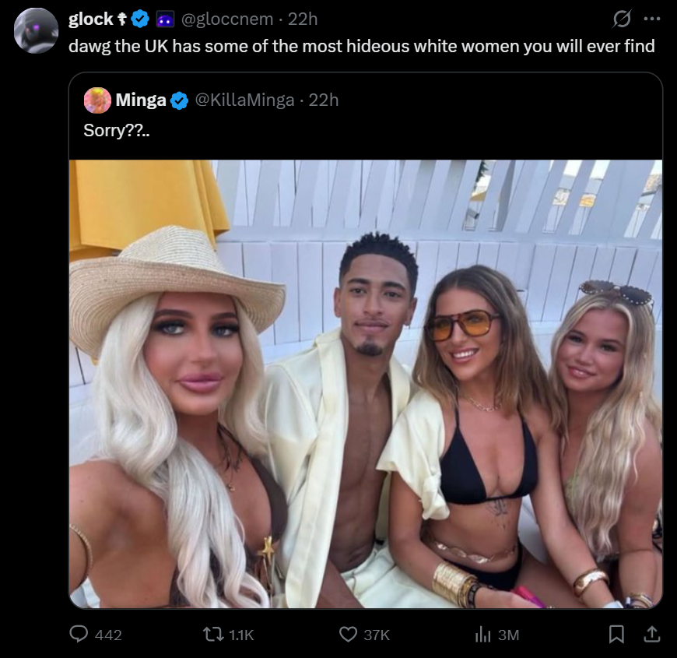Bookmark this post
This screenshot has height=658, width=677.
pyautogui.click(x=616, y=634)
